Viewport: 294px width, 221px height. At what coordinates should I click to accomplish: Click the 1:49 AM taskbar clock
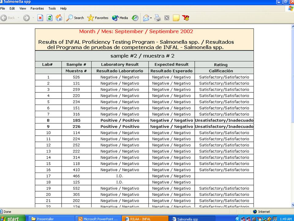tap(285, 219)
